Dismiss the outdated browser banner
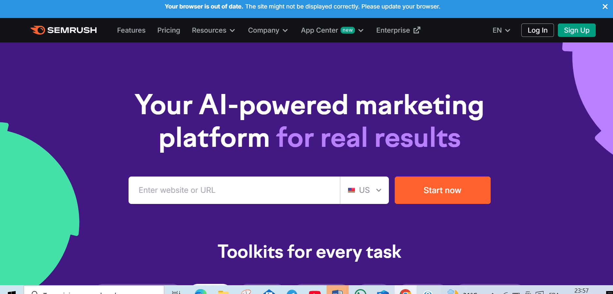 tap(605, 7)
